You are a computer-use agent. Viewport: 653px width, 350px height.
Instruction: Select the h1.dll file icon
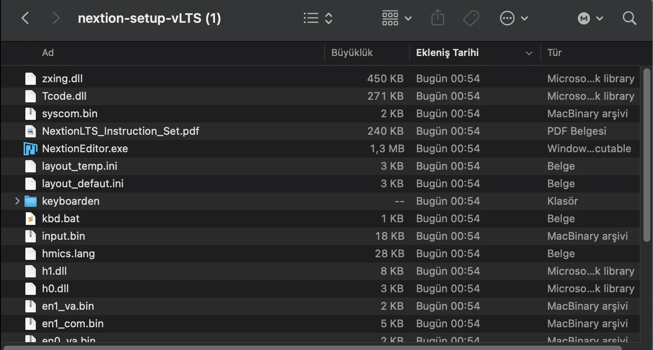coord(30,271)
